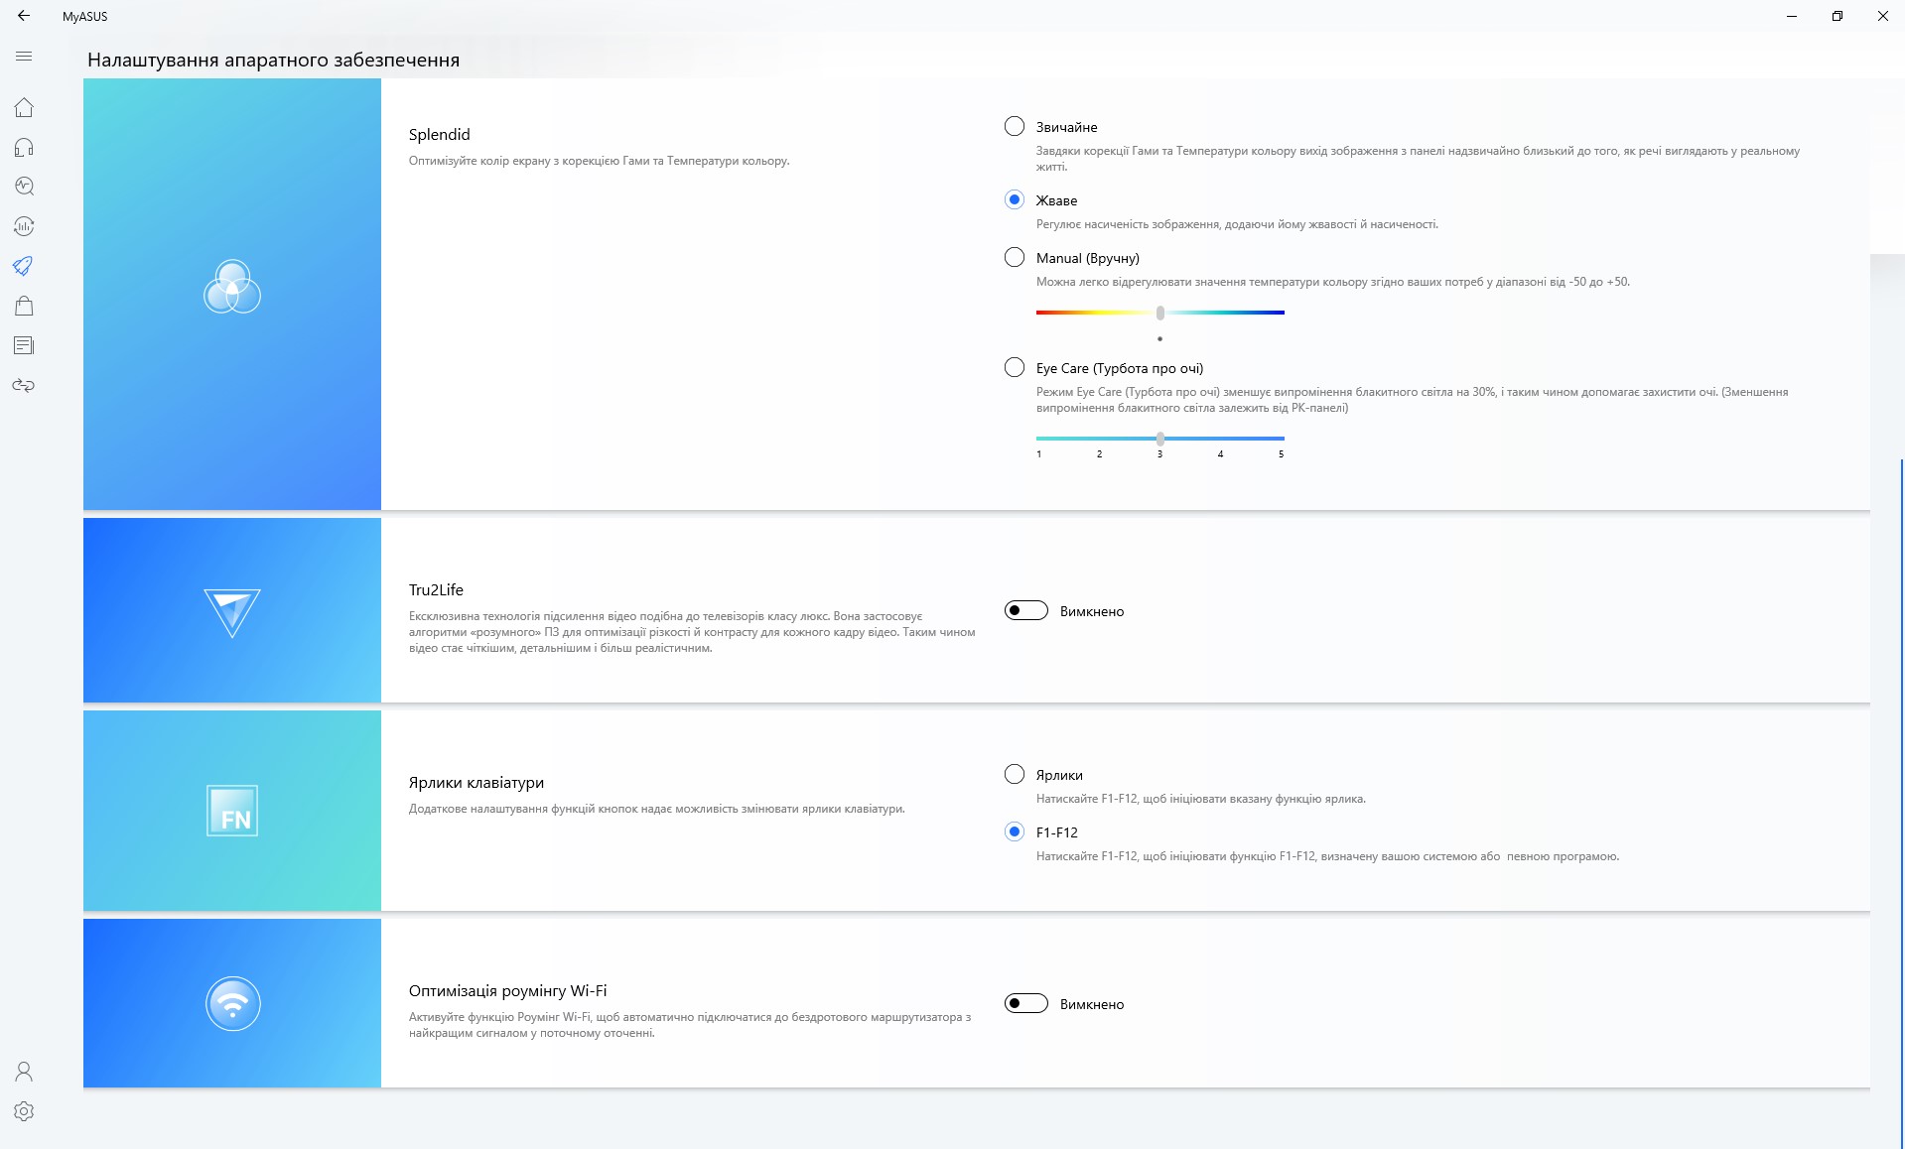Screen dimensions: 1905x1149
Task: Click the FN keyboard shortcuts icon
Action: 232,811
